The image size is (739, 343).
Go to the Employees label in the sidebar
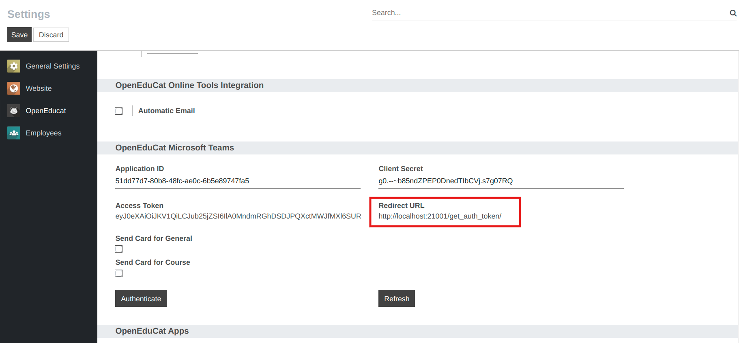pyautogui.click(x=43, y=133)
